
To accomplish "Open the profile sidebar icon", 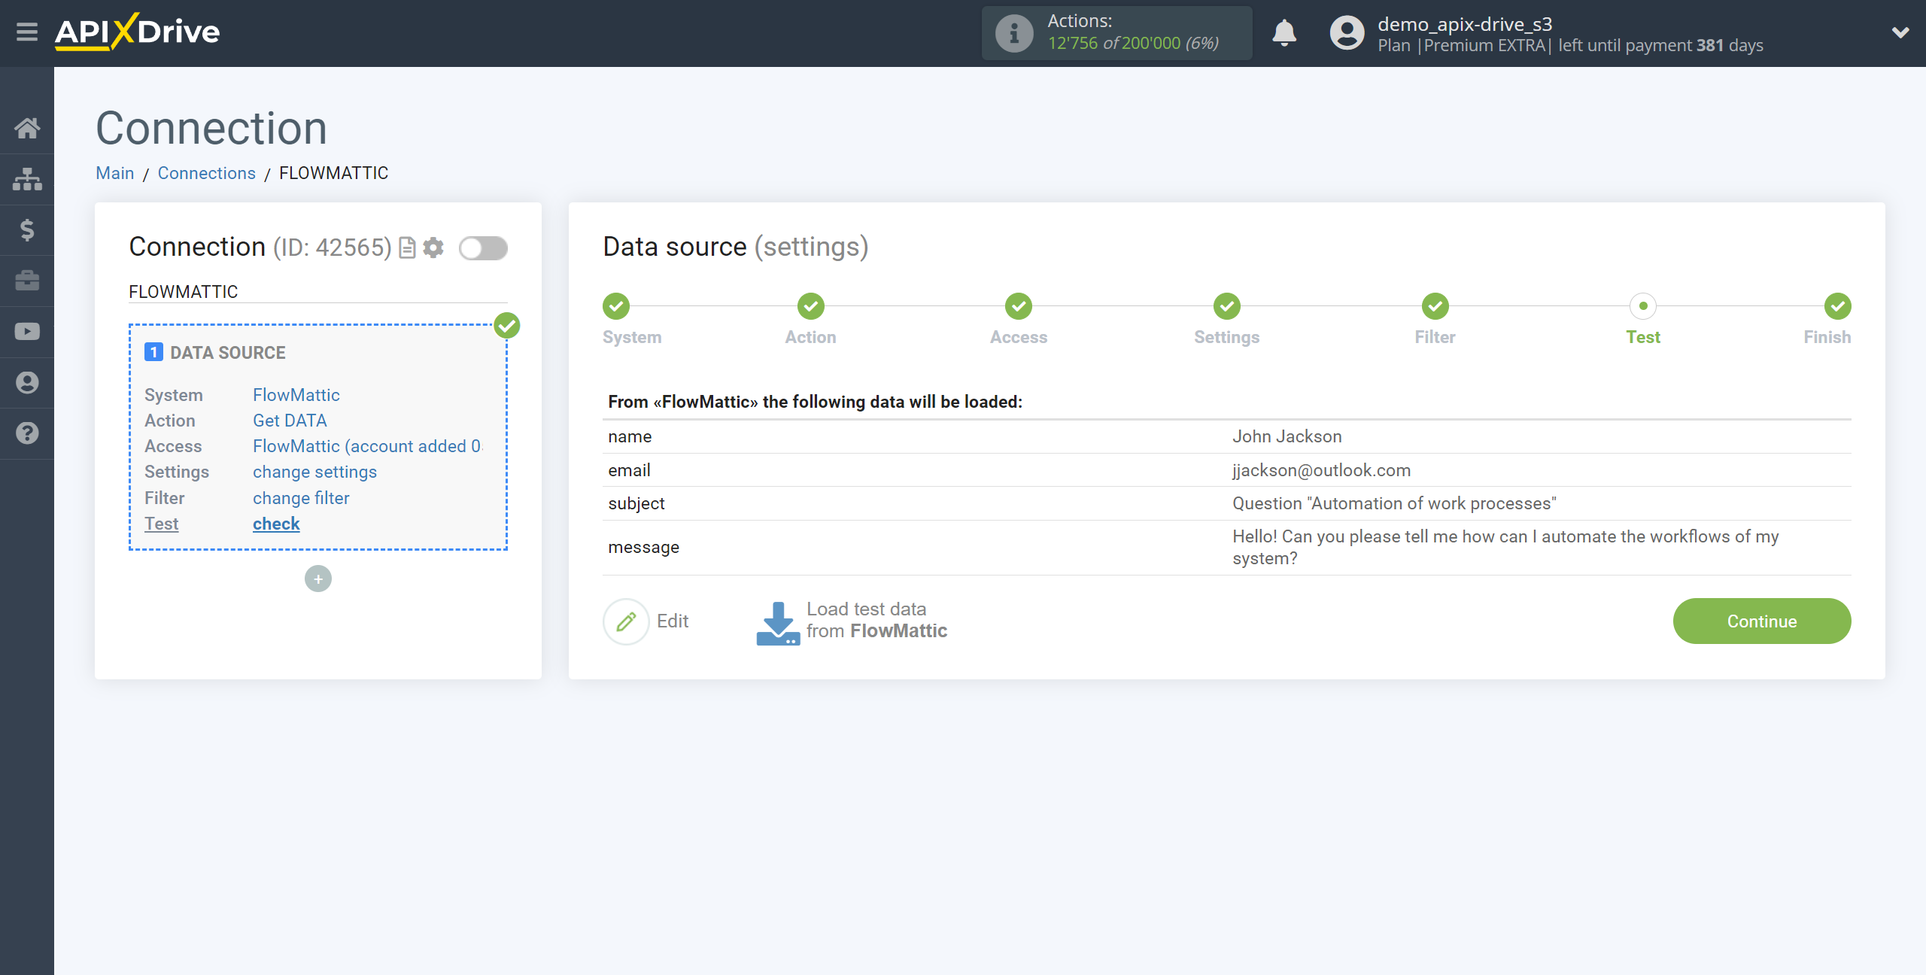I will (27, 383).
